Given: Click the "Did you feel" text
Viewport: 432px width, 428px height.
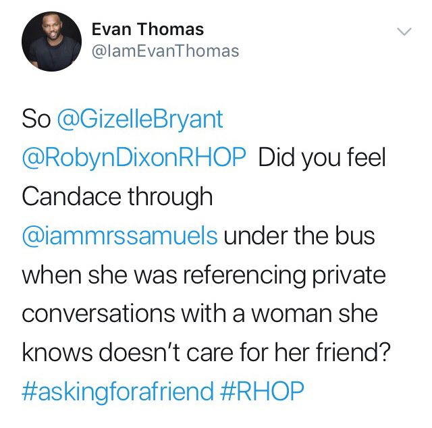Looking at the screenshot, I should coord(322,157).
